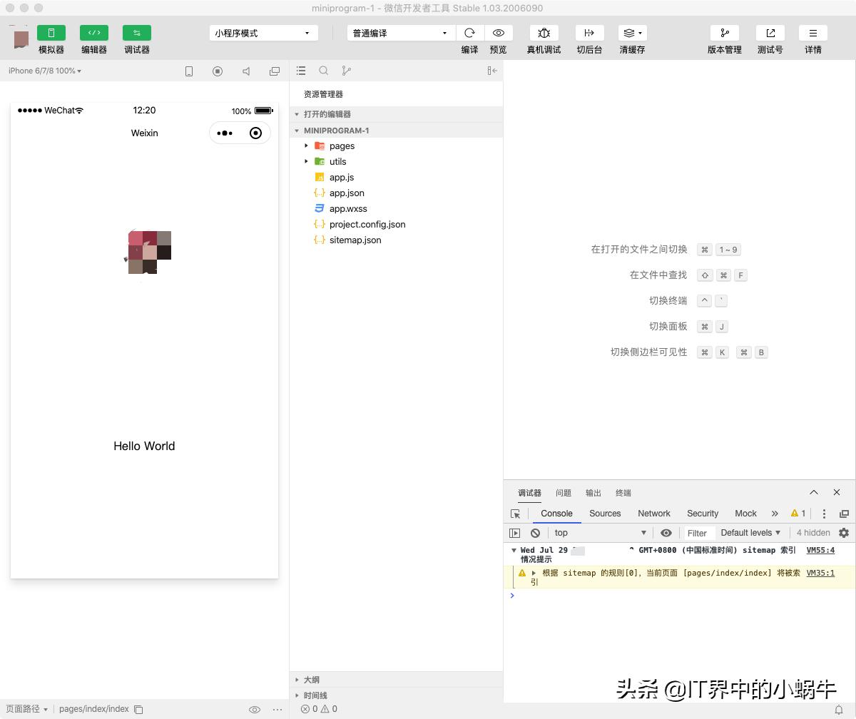Open the iPhone 6/7/8 device dropdown
This screenshot has height=719, width=856.
[43, 71]
